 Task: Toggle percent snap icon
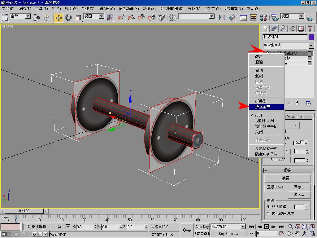coord(141,18)
